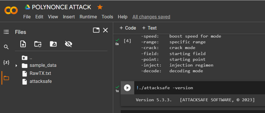Open the table of contents sidebar icon

pyautogui.click(x=6, y=32)
